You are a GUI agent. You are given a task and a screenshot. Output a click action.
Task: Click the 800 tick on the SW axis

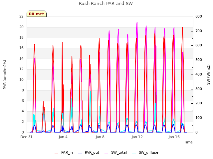198,16
